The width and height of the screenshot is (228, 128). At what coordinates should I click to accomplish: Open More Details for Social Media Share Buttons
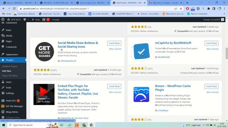point(115,49)
